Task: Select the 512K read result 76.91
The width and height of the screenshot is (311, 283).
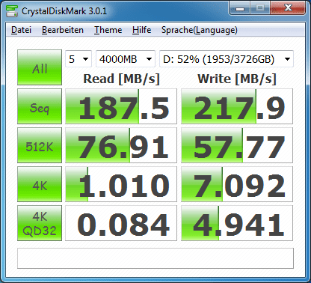Action: pos(121,145)
